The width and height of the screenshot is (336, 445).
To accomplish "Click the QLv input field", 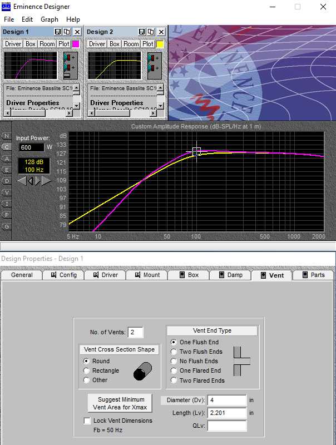I will pyautogui.click(x=227, y=426).
